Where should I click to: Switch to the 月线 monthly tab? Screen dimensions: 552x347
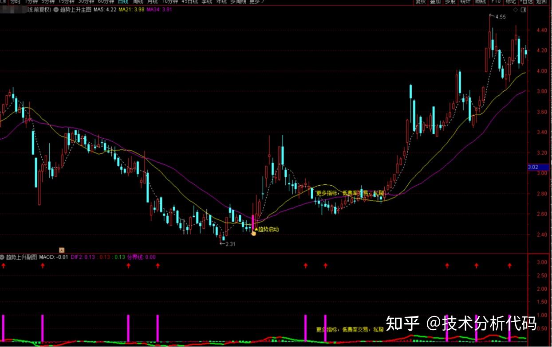tap(153, 2)
